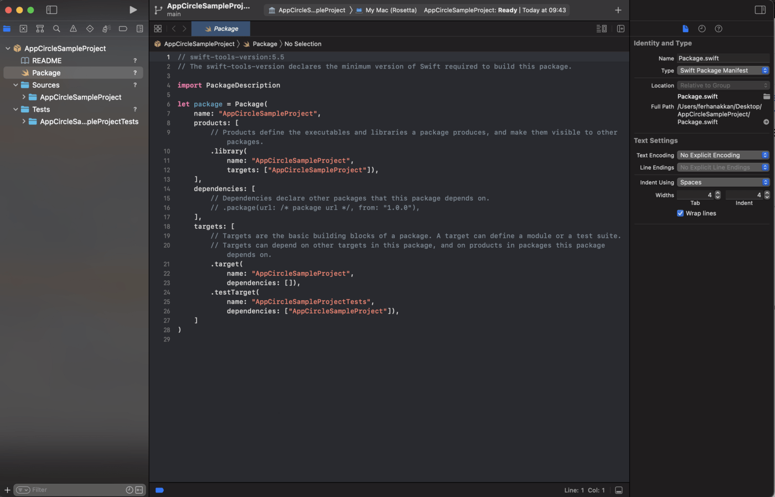This screenshot has width=775, height=497.
Task: Open the filter options dropdown
Action: (x=23, y=490)
